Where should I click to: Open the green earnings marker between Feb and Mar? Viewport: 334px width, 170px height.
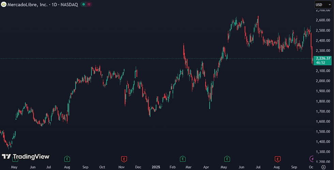point(183,159)
